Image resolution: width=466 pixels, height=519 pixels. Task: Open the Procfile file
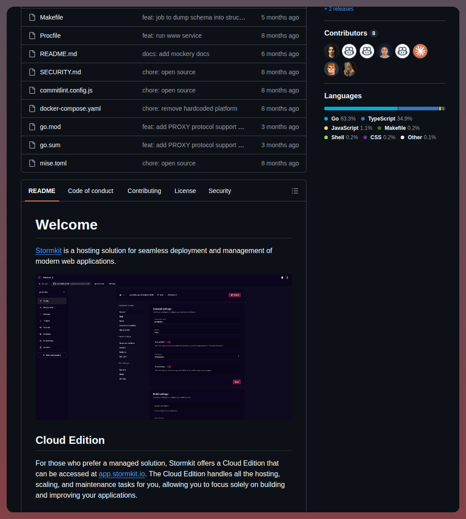tap(50, 36)
